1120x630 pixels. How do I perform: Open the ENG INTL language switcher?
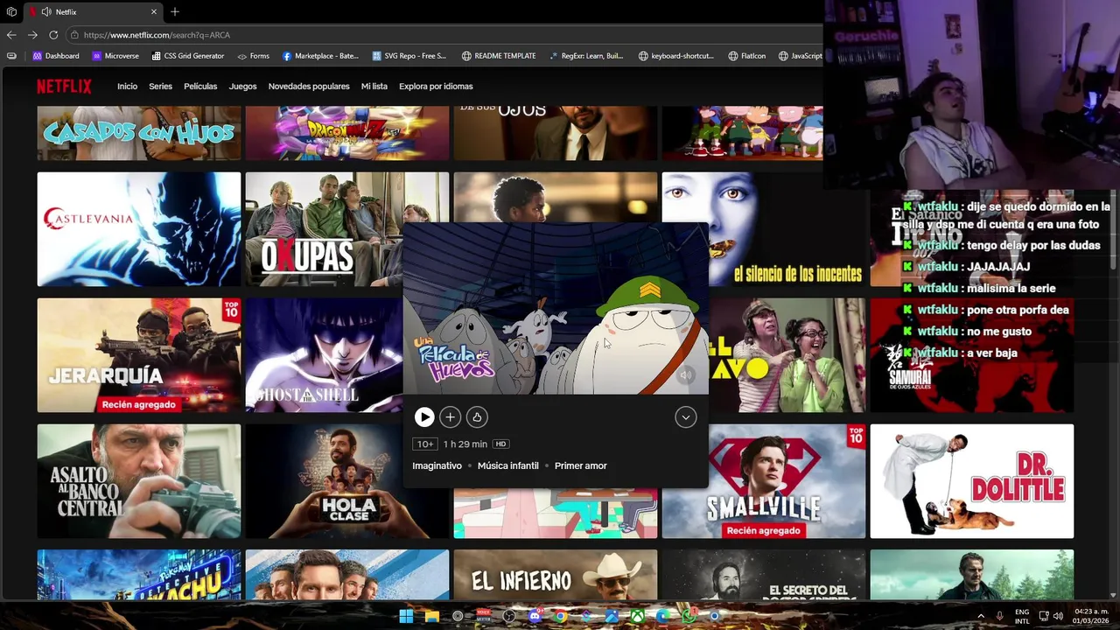pos(1022,616)
